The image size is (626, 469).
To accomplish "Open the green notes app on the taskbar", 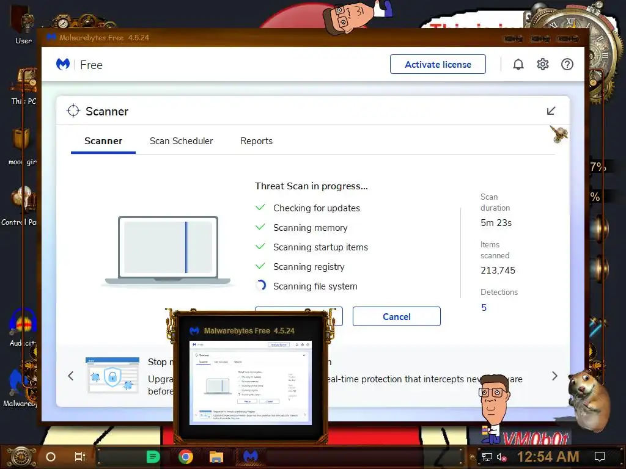I will 153,457.
